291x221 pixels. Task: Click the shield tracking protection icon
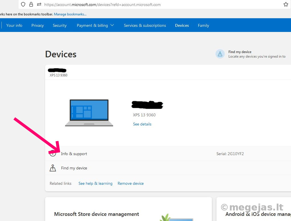tap(23, 5)
